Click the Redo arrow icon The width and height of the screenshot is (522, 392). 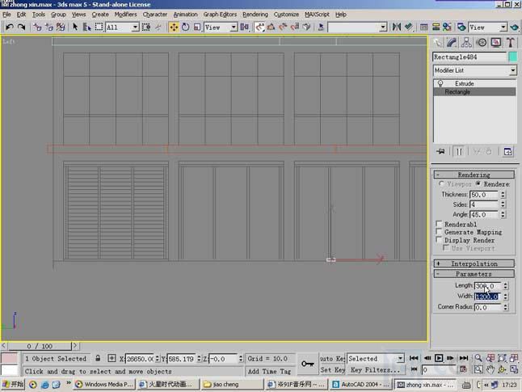click(22, 27)
